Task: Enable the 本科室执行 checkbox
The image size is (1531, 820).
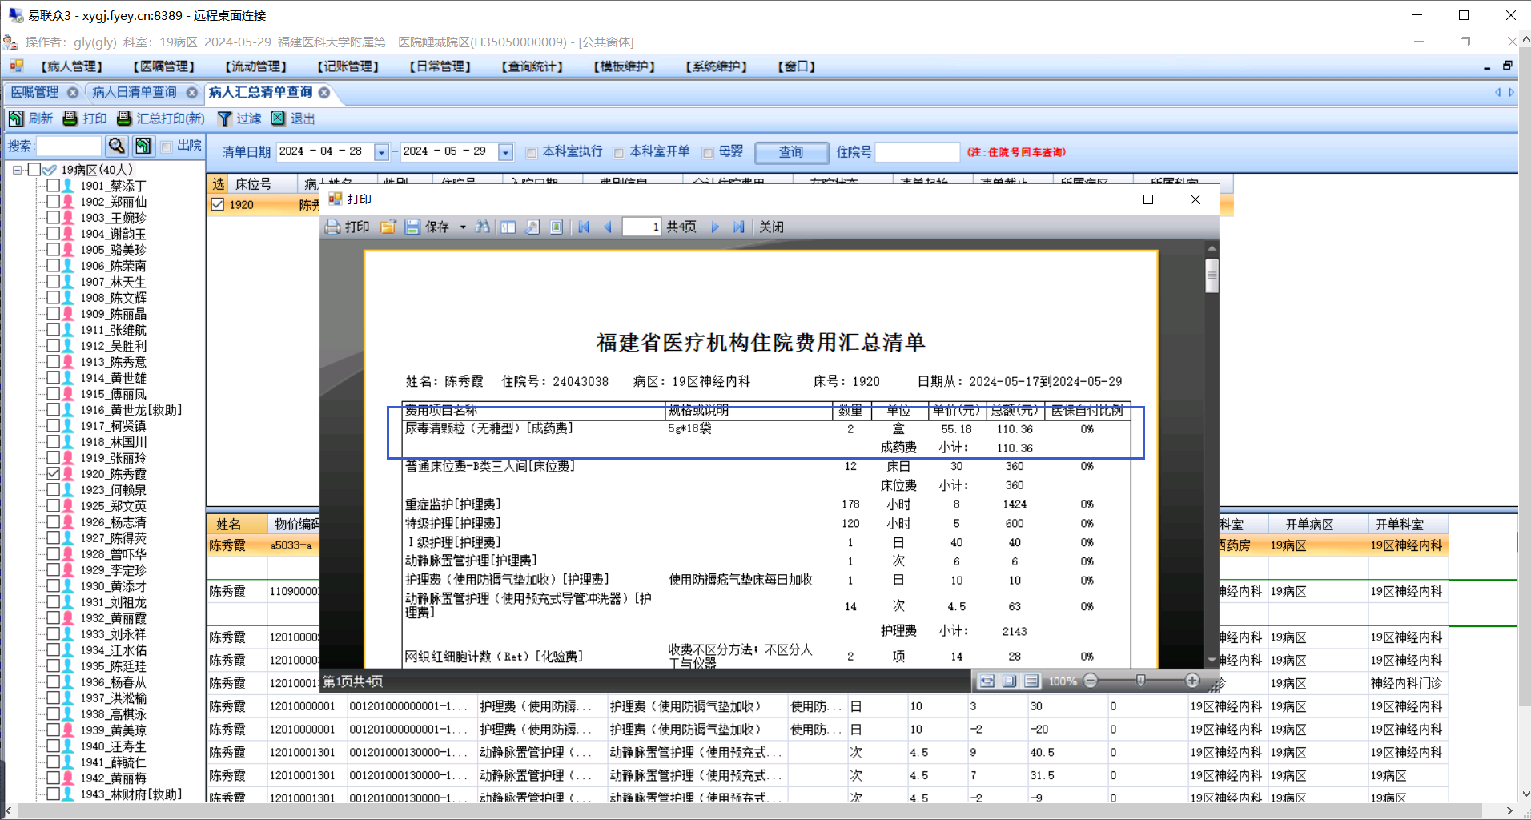Action: (532, 152)
